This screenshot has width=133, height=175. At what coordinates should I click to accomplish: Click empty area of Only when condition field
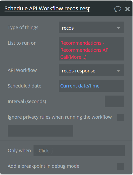(88, 150)
